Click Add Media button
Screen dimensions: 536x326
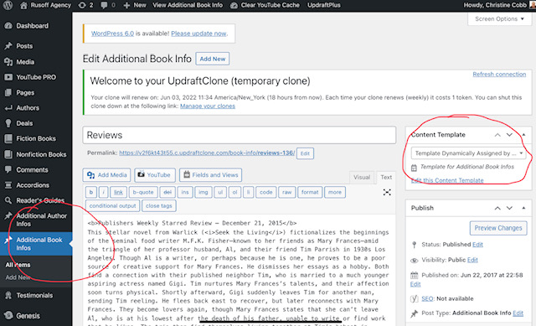click(106, 175)
